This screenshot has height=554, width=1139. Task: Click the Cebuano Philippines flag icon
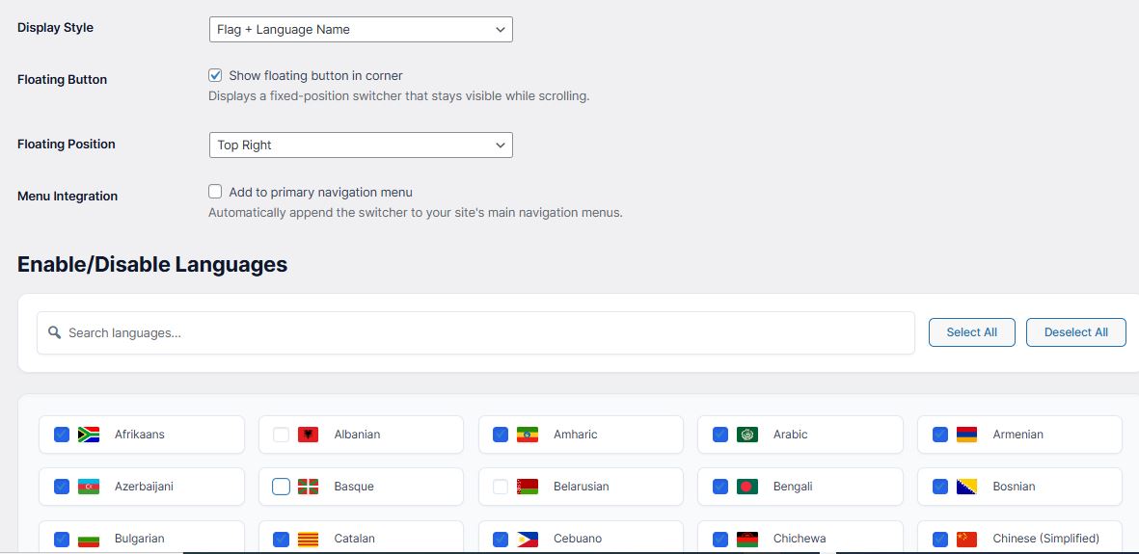tap(528, 539)
